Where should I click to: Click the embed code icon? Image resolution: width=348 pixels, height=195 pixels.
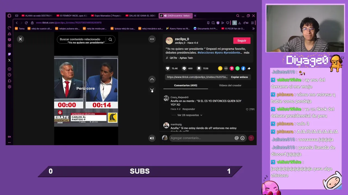(226, 69)
